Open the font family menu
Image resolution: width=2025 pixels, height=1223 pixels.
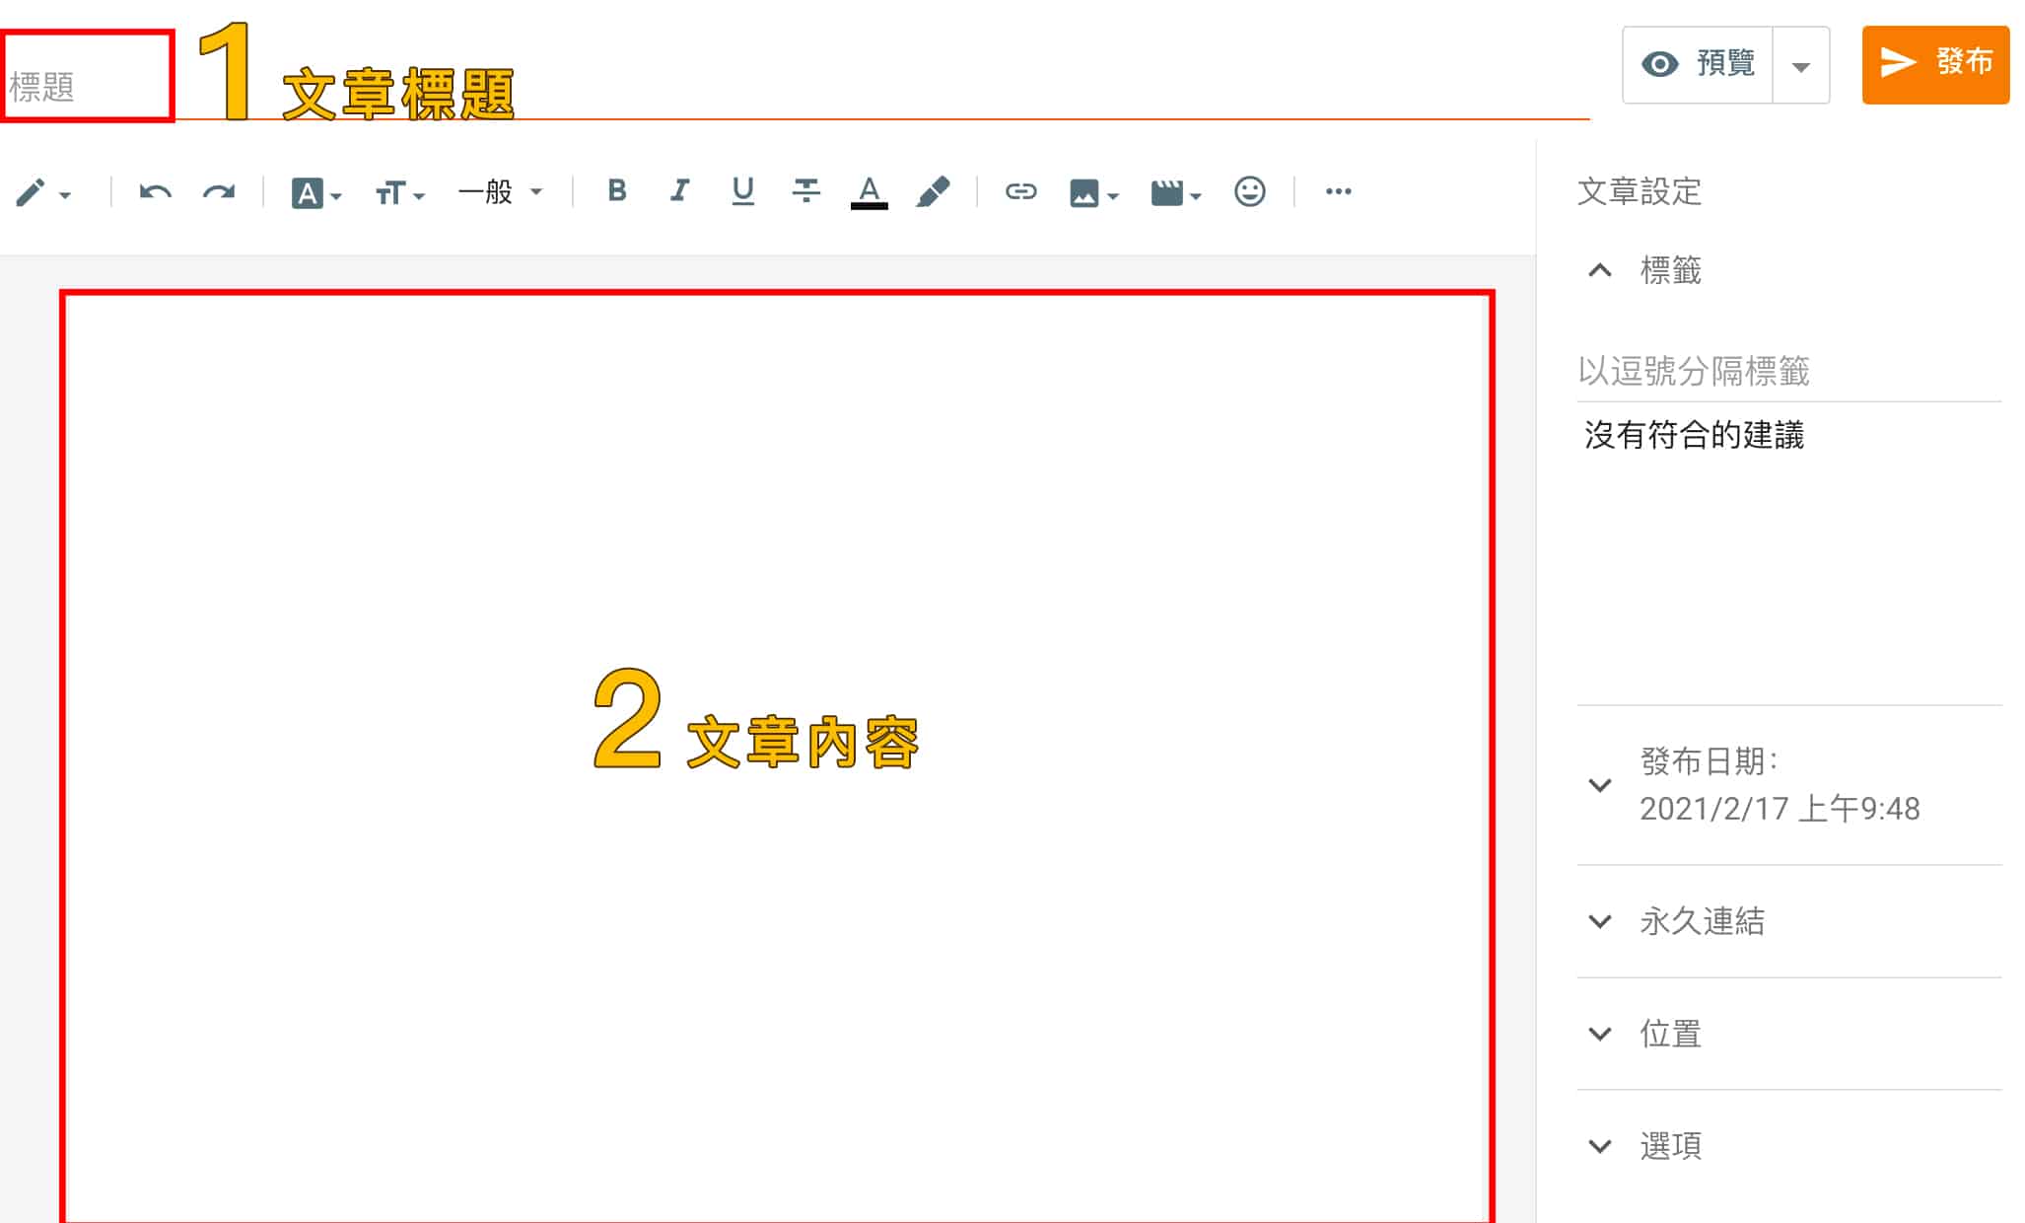pos(316,192)
